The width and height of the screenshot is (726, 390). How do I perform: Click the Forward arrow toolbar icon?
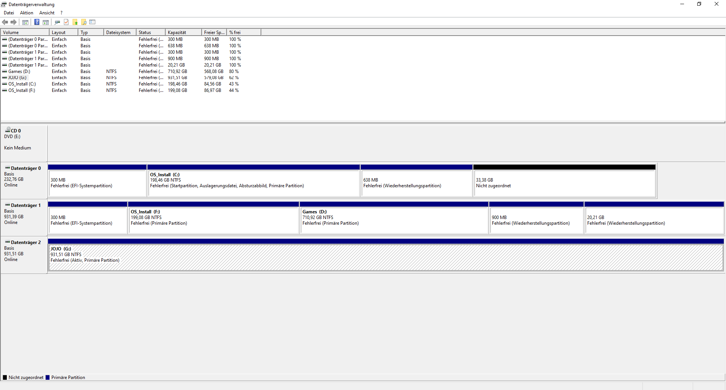tap(14, 22)
